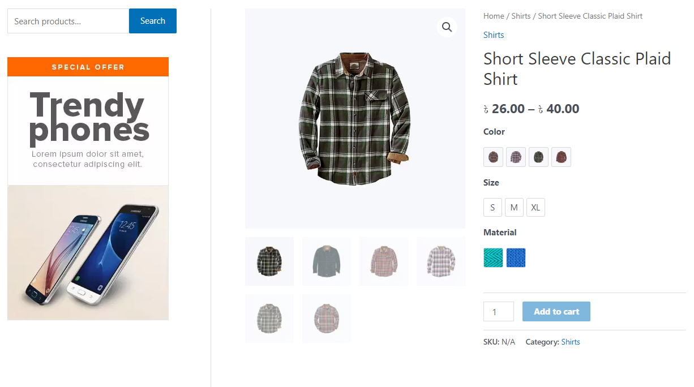694x387 pixels.
Task: Select the green plaid color swatch
Action: (538, 157)
